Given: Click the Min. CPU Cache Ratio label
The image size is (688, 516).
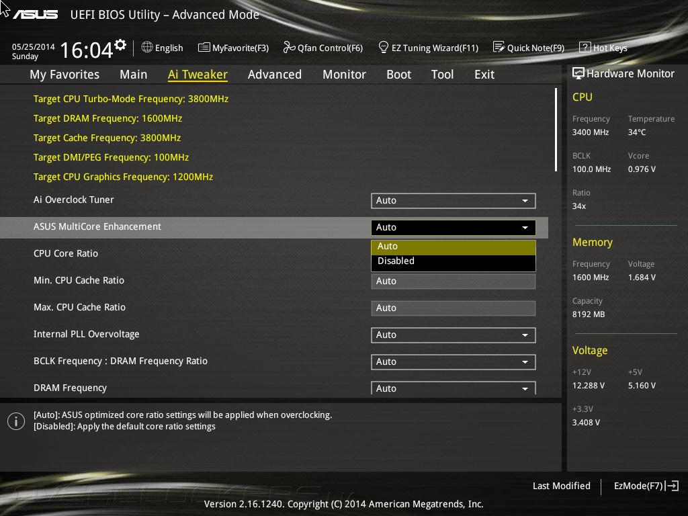Looking at the screenshot, I should tap(79, 280).
